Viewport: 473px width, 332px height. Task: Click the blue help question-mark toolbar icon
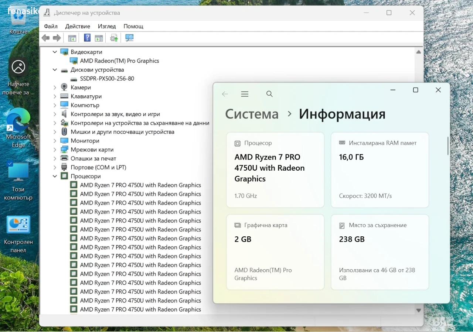[x=87, y=38]
